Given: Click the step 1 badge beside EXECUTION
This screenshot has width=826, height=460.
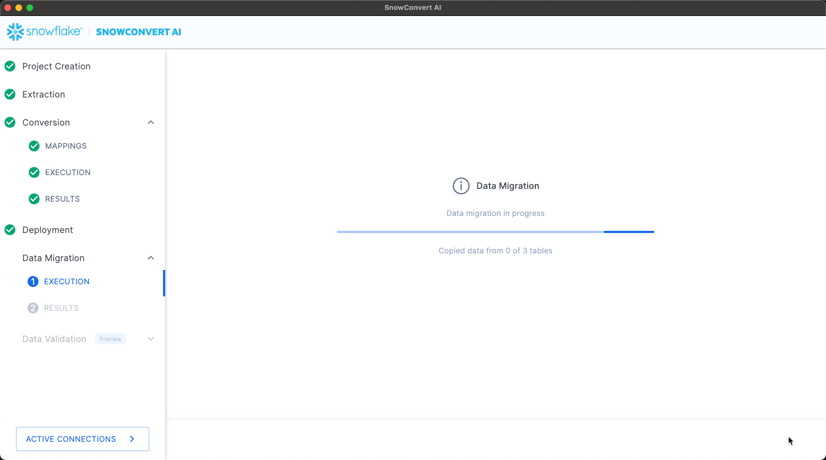Looking at the screenshot, I should 33,282.
